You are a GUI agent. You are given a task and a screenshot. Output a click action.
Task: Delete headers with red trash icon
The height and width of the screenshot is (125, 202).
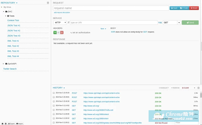62,32
